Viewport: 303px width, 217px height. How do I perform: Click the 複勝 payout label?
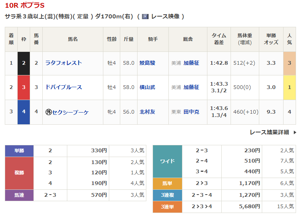[x=19, y=173]
